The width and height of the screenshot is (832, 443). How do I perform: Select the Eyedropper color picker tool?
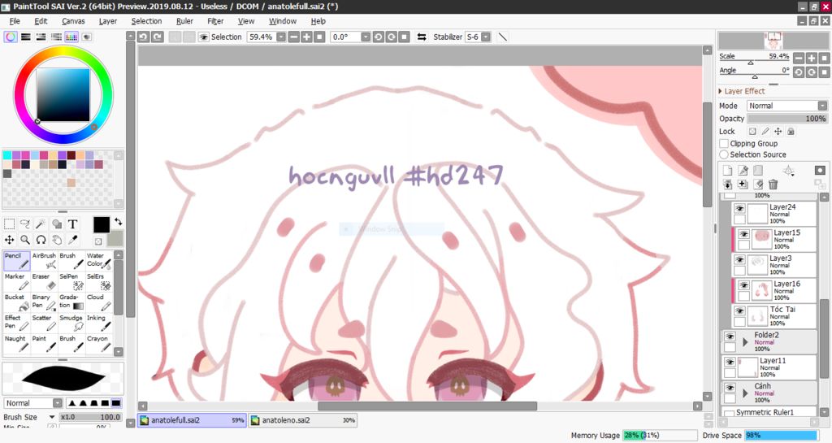click(x=72, y=240)
